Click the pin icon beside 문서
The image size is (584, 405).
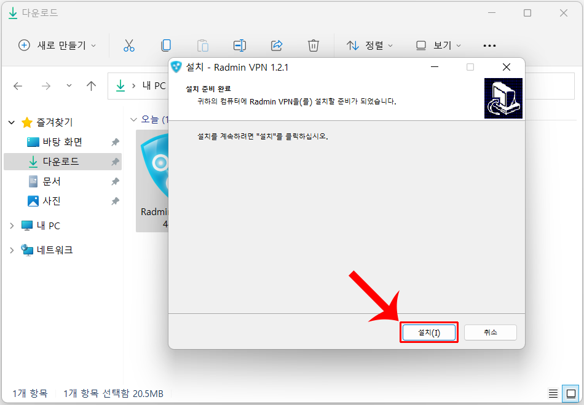click(x=115, y=181)
